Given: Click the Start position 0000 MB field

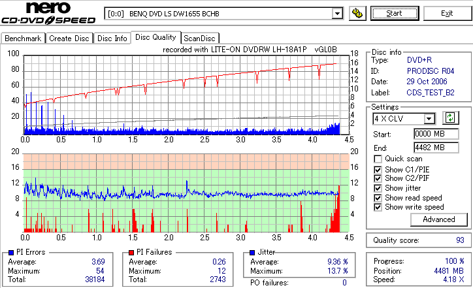Looking at the screenshot, I should (x=436, y=134).
